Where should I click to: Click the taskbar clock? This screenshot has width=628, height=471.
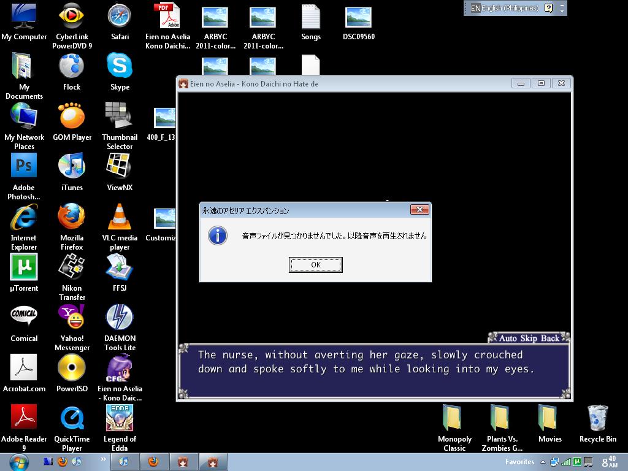click(x=609, y=462)
